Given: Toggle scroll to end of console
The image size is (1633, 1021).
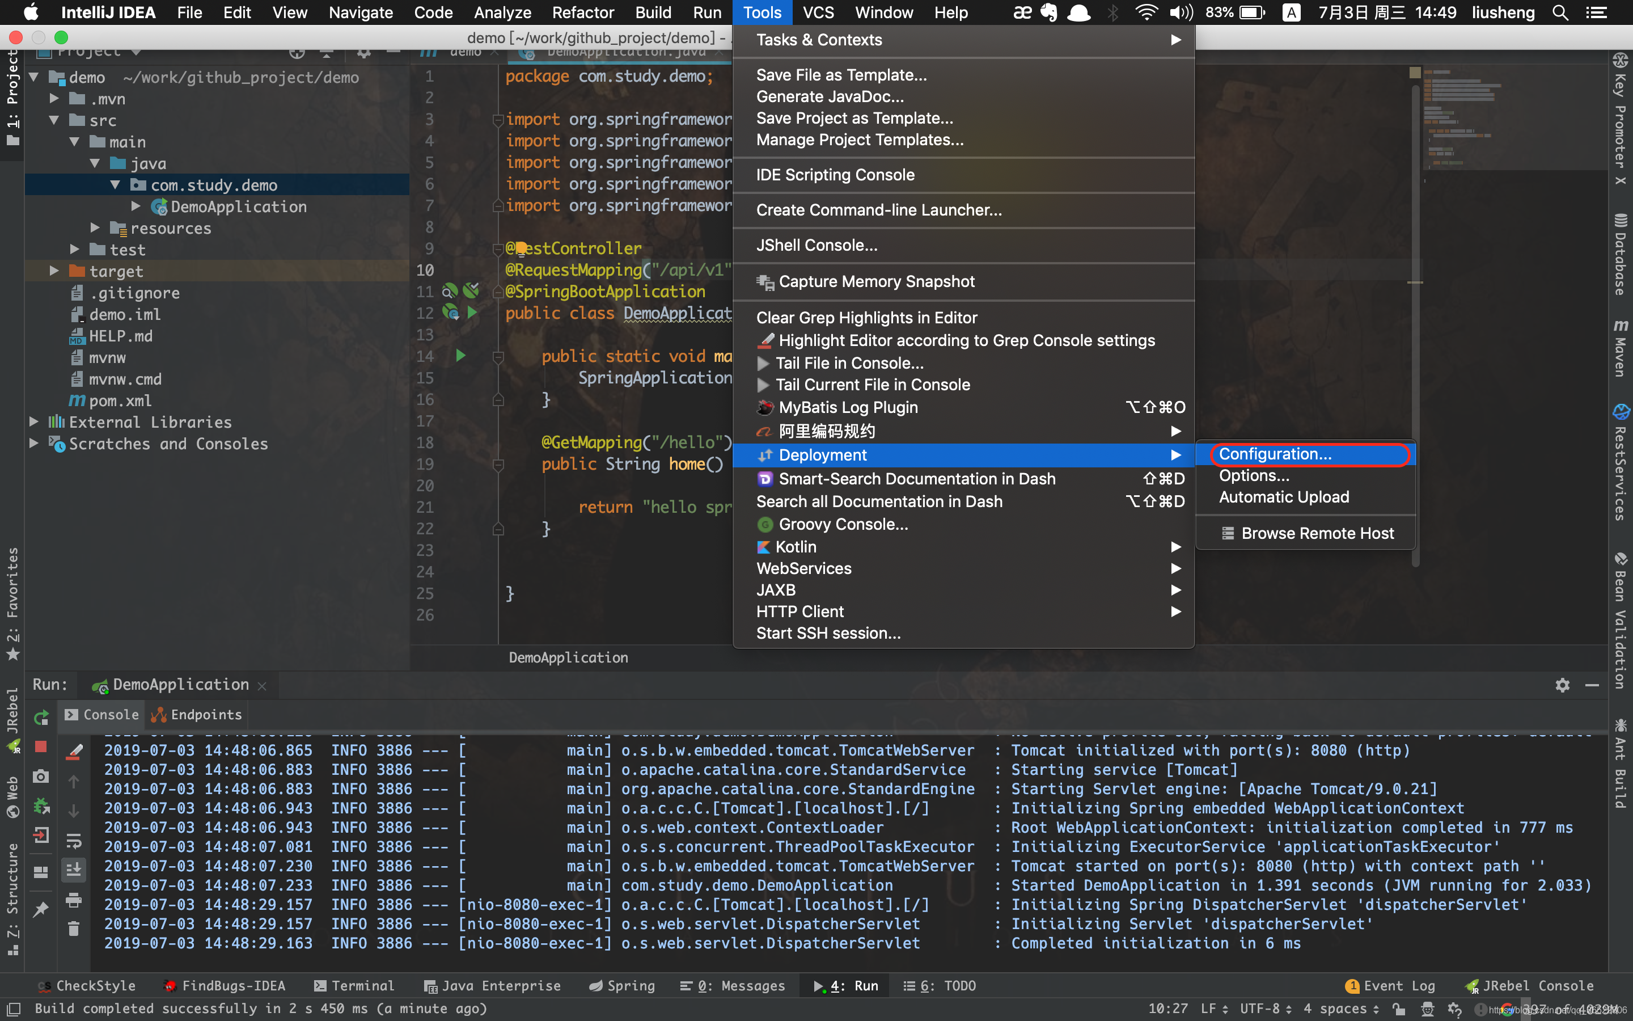Looking at the screenshot, I should tap(74, 870).
